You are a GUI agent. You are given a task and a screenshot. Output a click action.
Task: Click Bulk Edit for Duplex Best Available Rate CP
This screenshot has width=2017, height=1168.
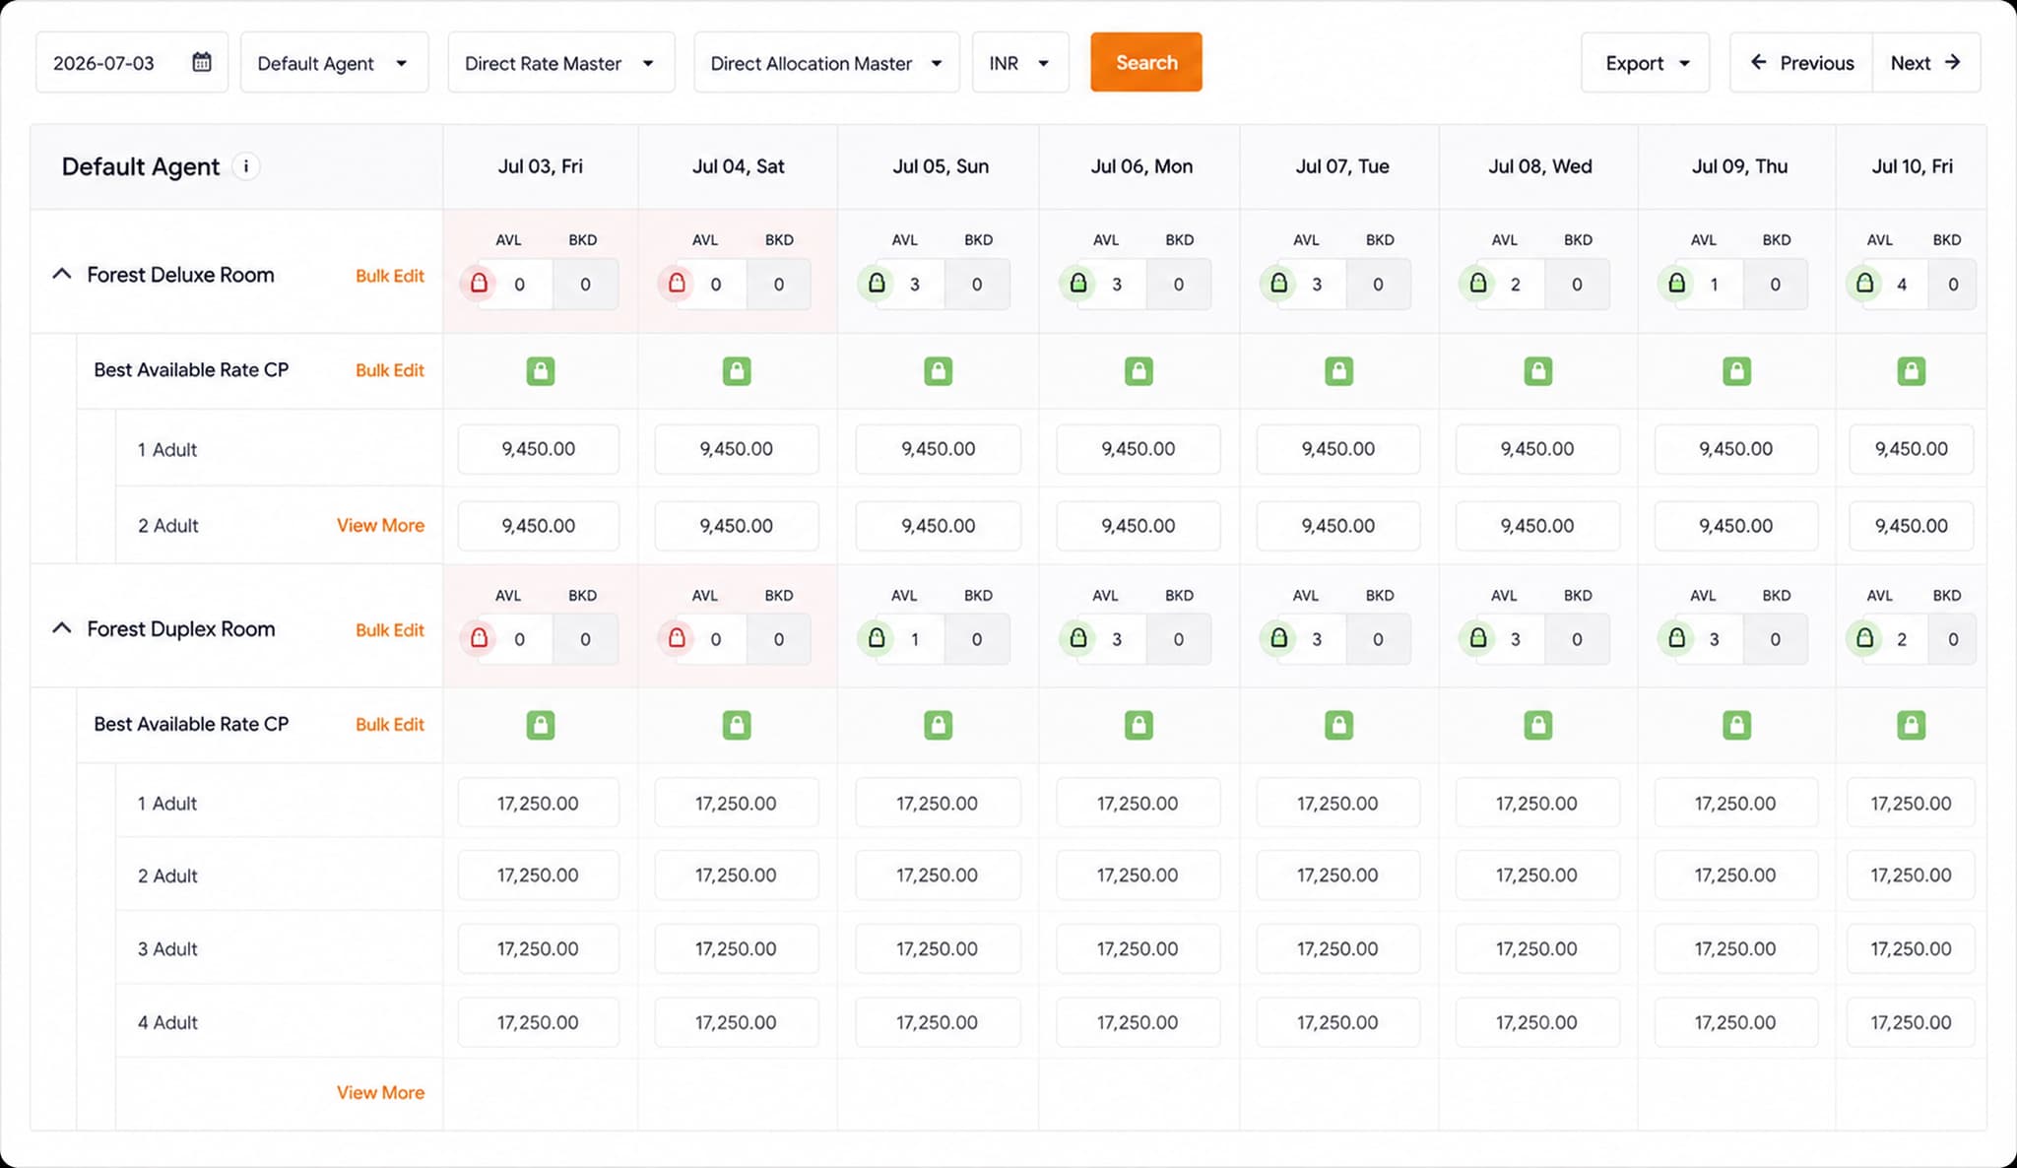(x=389, y=725)
